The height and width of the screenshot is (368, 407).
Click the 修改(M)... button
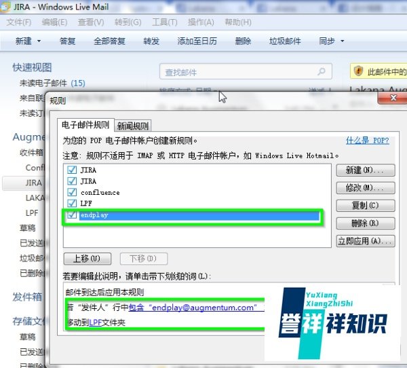click(366, 187)
